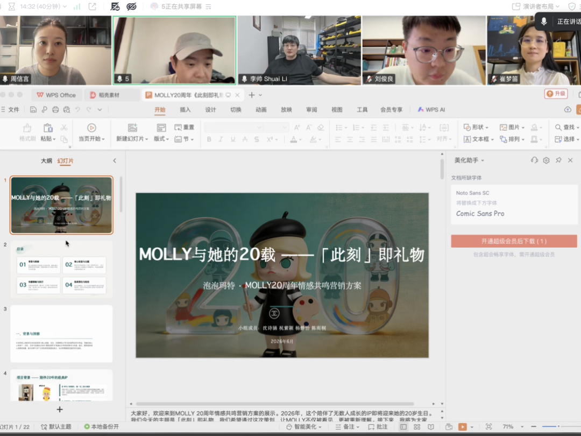Click the 开通超级会员后下载 button
The width and height of the screenshot is (581, 436).
[x=514, y=241]
